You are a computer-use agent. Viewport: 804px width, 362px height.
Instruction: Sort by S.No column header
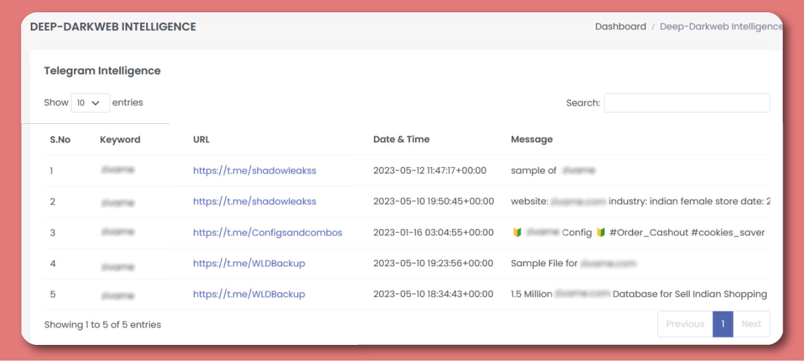coord(60,140)
